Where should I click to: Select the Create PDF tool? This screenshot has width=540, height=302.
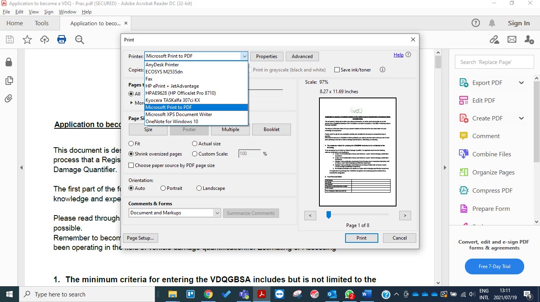[x=487, y=118]
